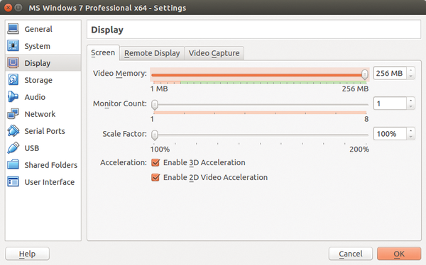Switch to the Screen tab
Screen dimensions: 426x265
103,52
